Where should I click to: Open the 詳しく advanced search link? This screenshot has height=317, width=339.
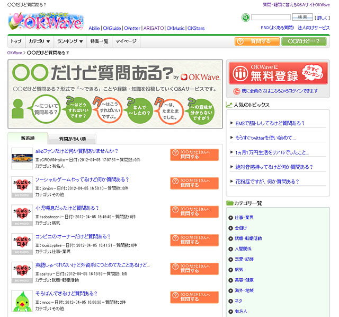tap(323, 18)
